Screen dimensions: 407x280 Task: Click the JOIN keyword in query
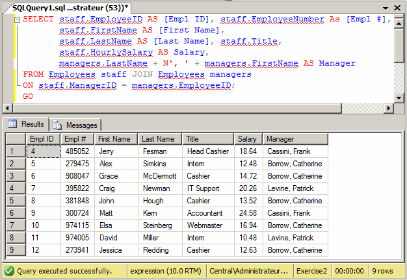click(x=142, y=75)
